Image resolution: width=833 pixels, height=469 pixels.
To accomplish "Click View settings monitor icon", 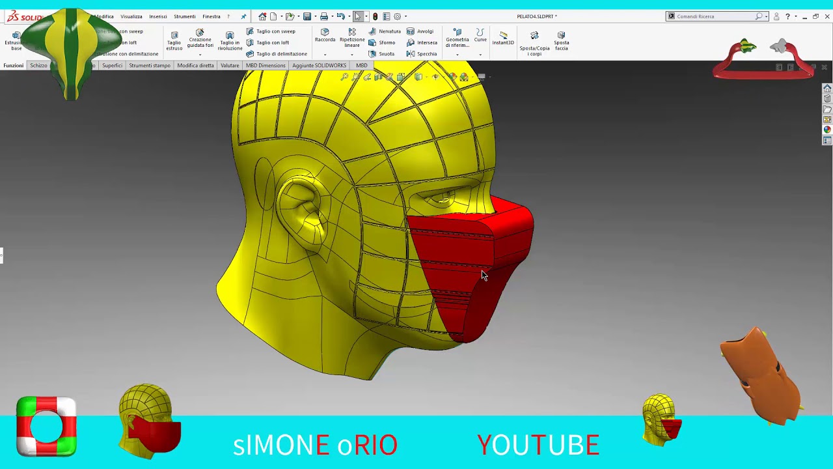I will click(x=482, y=77).
